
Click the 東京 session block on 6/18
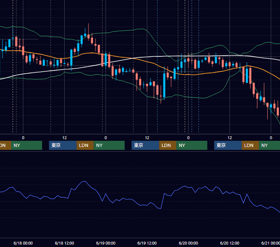63,145
